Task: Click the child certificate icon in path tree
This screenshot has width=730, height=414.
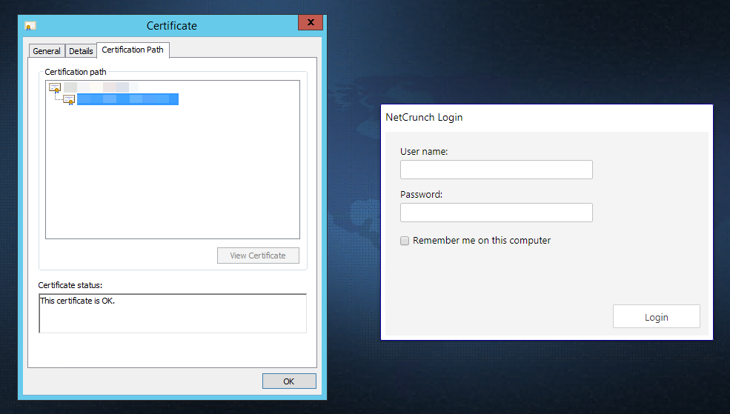Action: [69, 99]
